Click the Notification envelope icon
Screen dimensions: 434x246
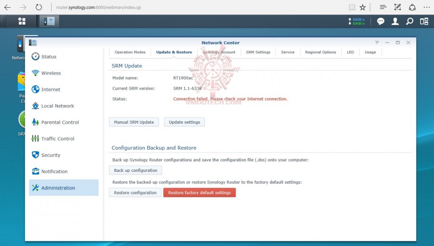(x=35, y=171)
